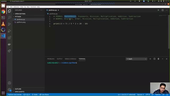The image size is (170, 96).
Task: Start Live Share from status bar
Action: (x=44, y=95)
